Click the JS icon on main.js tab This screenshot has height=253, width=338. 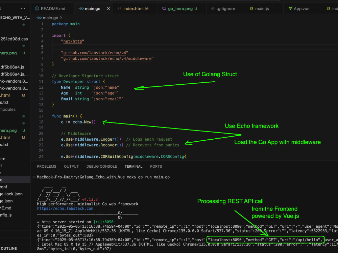(251, 9)
